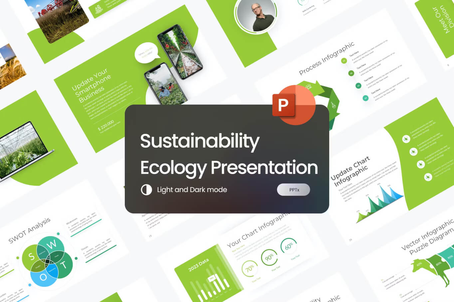Open the upper phone showing greenhouse rows
Viewport: 454px width, 302px height.
pos(180,51)
